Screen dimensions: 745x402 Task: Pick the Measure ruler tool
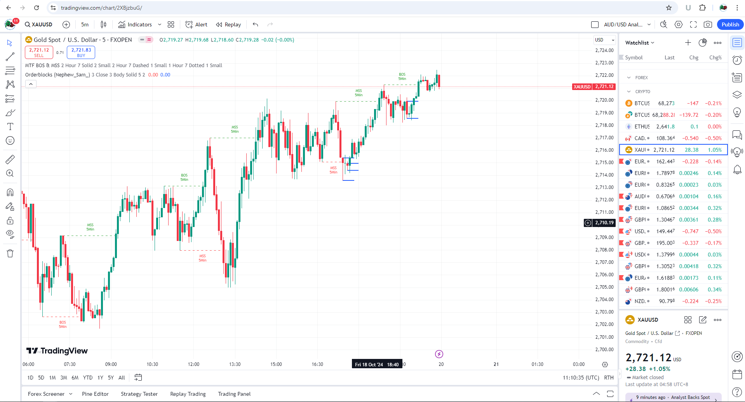tap(10, 159)
